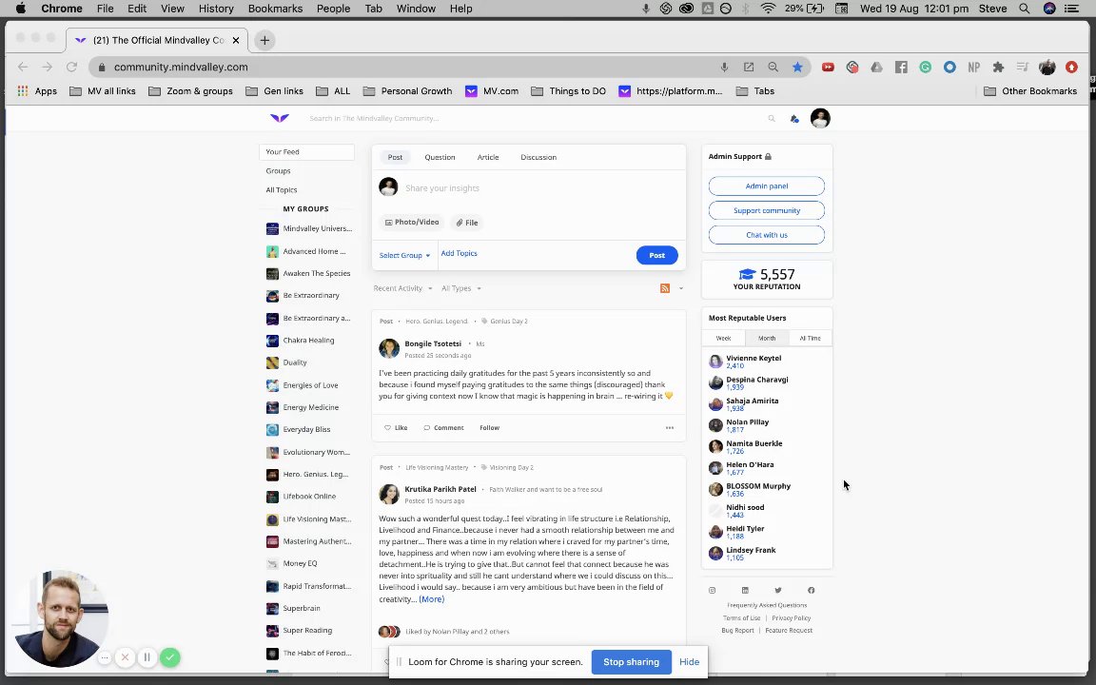
Task: Attach a File to the post
Action: point(467,223)
